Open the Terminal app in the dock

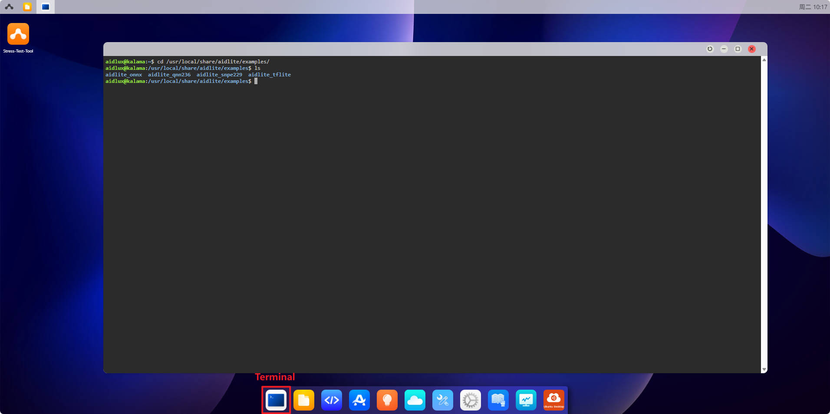(x=276, y=400)
